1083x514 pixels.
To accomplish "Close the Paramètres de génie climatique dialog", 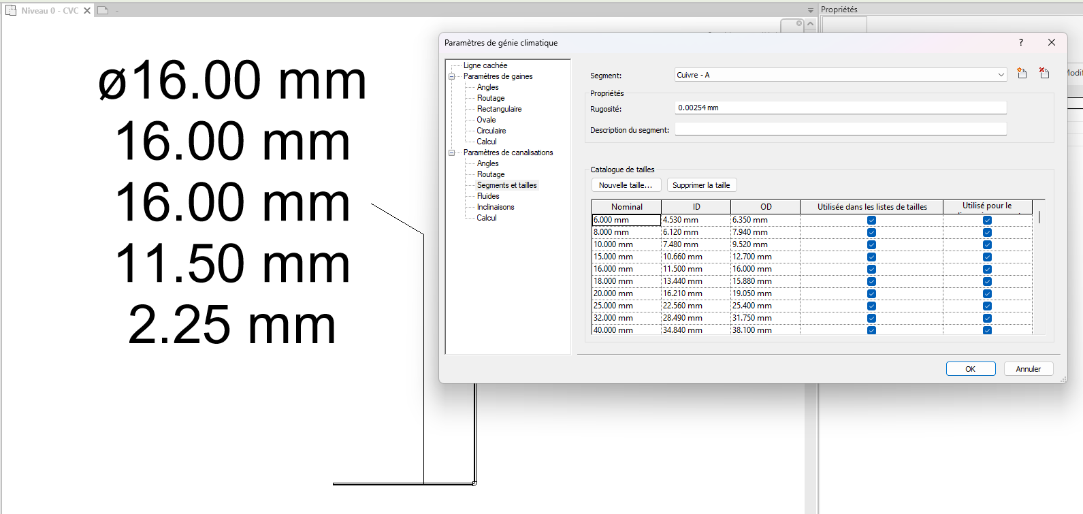I will (x=1051, y=42).
